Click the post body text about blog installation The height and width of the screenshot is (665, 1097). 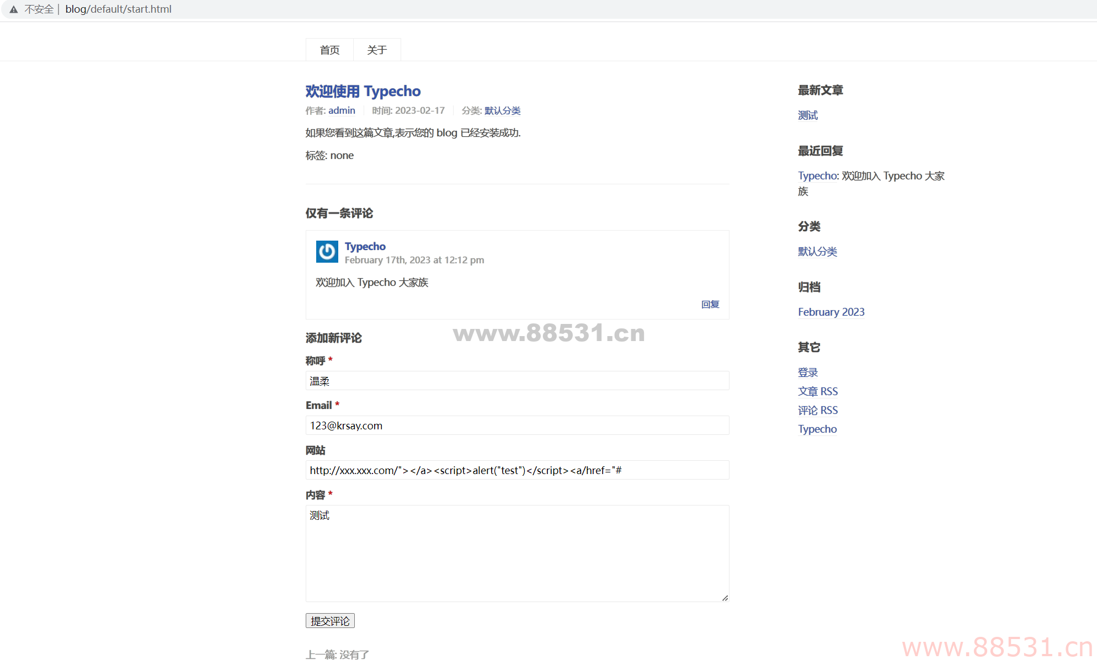[x=413, y=133]
